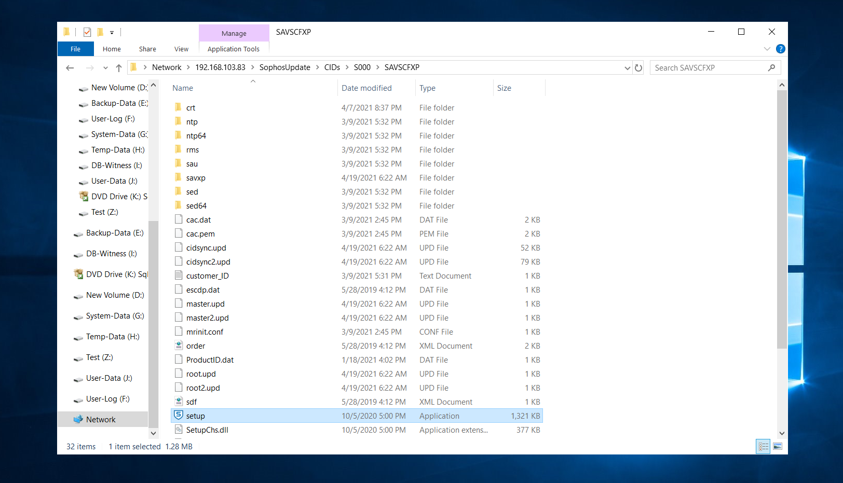843x483 pixels.
Task: Switch to the Home ribbon tab
Action: pos(112,49)
